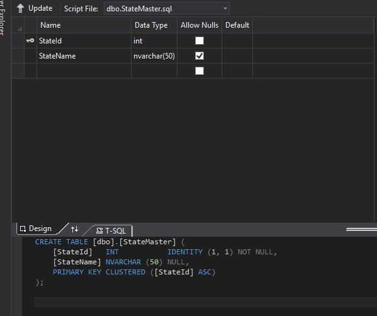This screenshot has width=377, height=316.
Task: Click the Default cell for StateId
Action: (237, 41)
